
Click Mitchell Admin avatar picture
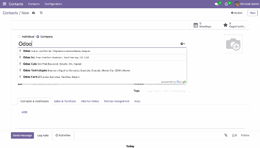pyautogui.click(x=237, y=4)
